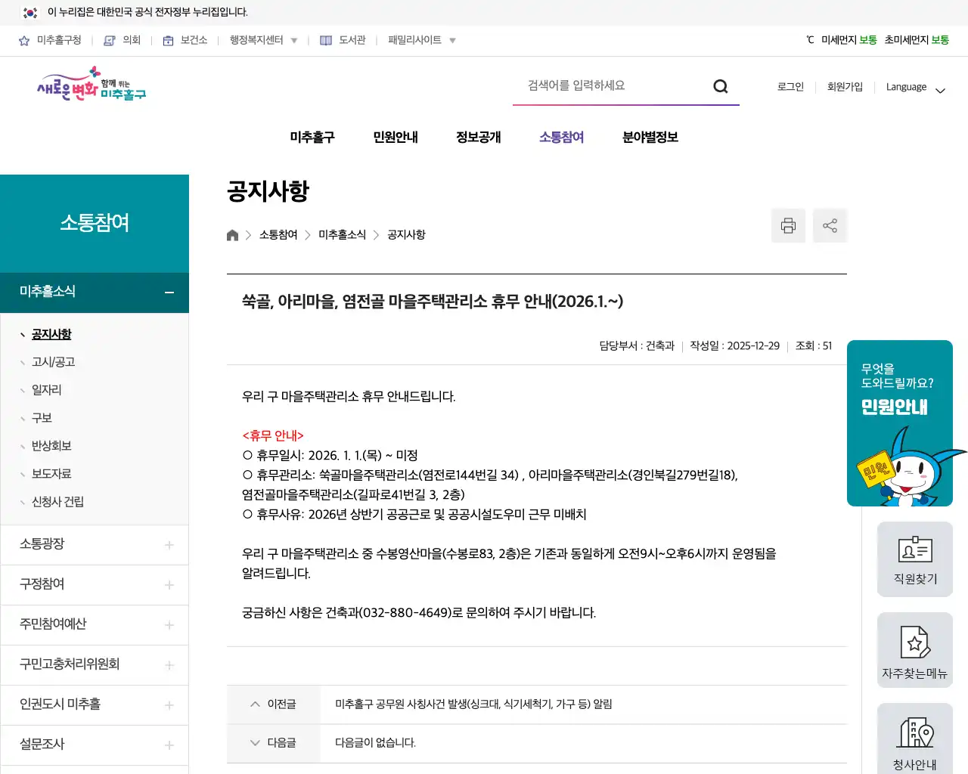Open the 패밀리사이트 dropdown

420,40
